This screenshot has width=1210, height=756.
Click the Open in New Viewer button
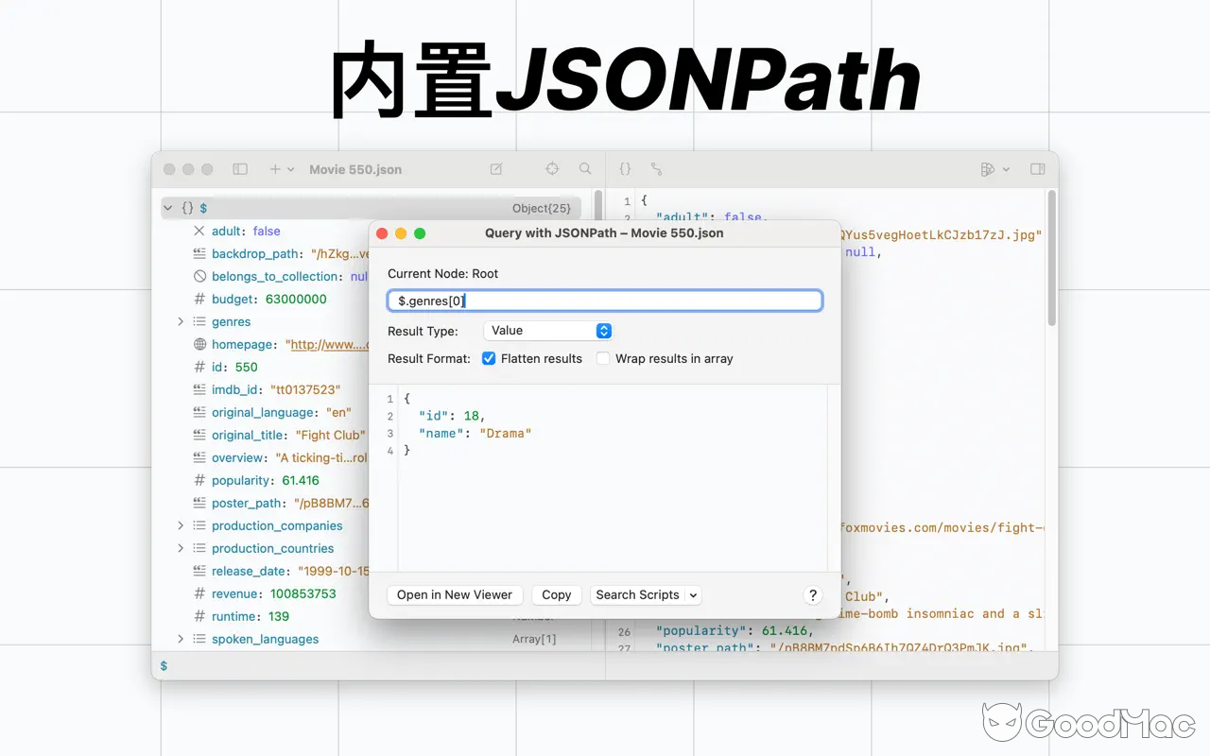pyautogui.click(x=455, y=594)
